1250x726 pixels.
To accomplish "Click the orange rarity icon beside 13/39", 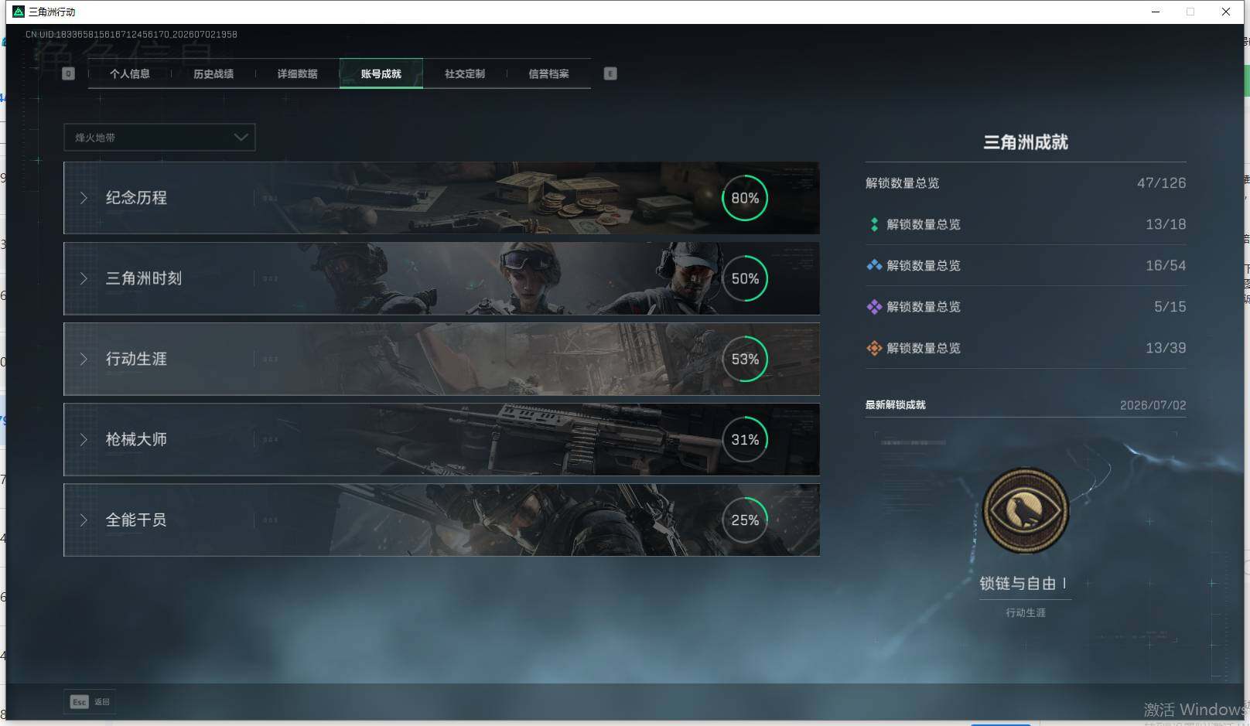I will click(874, 348).
